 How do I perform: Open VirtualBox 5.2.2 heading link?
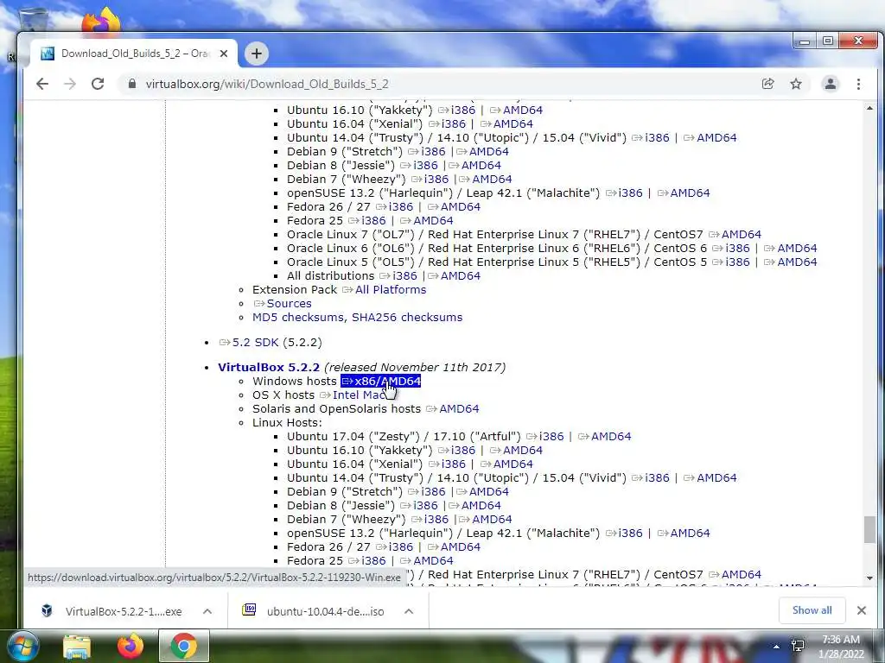click(269, 367)
